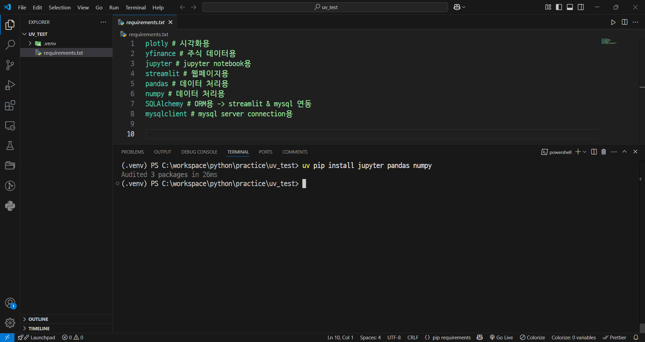Viewport: 645px width, 342px height.
Task: Open errors and warnings count
Action: click(x=73, y=337)
